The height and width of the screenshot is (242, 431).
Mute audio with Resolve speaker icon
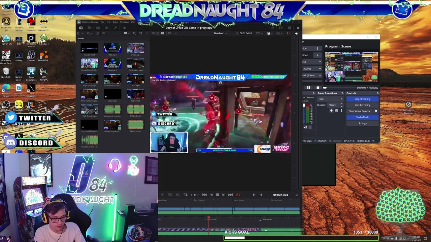click(297, 33)
